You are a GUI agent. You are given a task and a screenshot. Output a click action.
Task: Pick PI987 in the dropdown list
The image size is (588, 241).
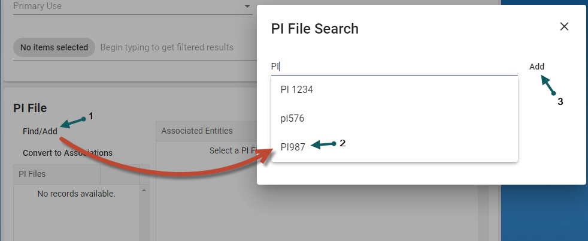293,147
